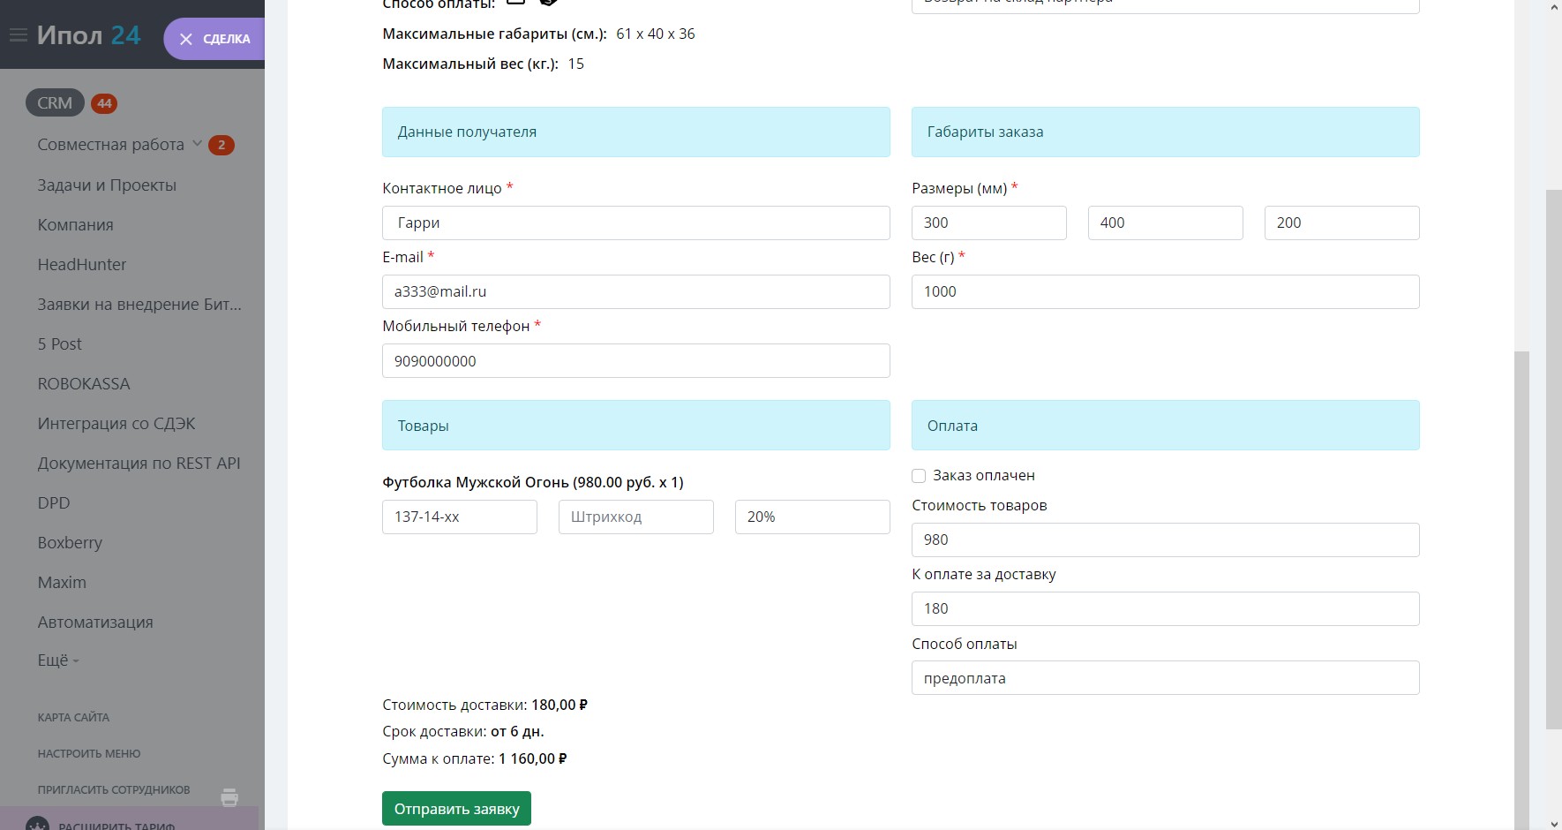Click the Настроить меню link
1562x830 pixels.
click(89, 754)
